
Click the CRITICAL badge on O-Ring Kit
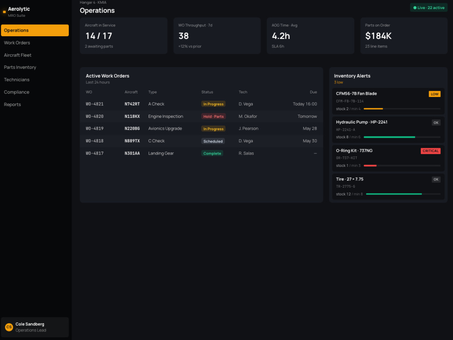430,151
